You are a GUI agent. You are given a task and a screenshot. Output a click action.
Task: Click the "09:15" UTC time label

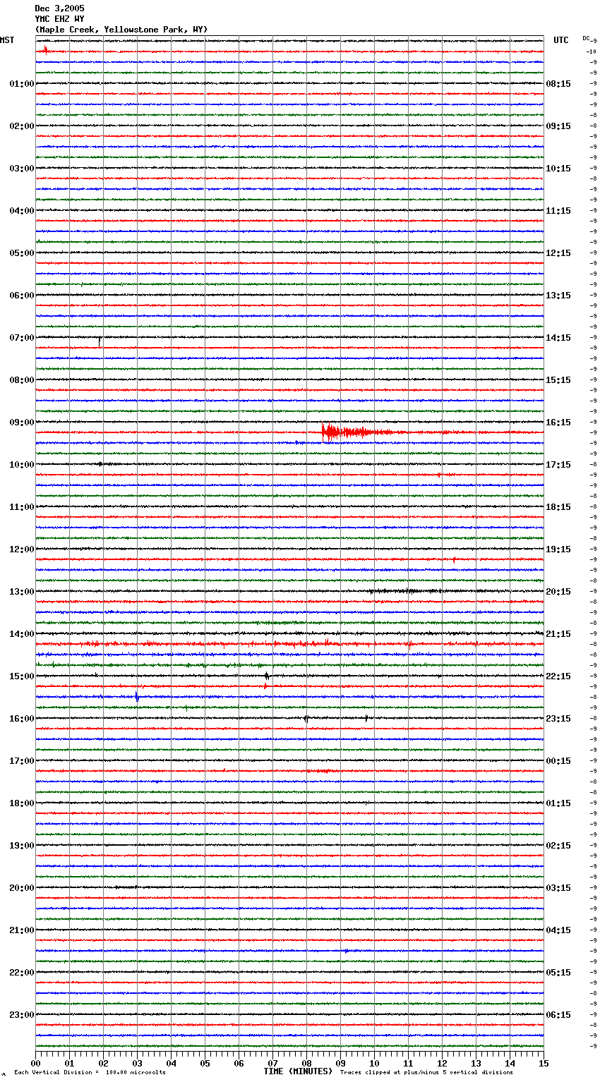(558, 126)
